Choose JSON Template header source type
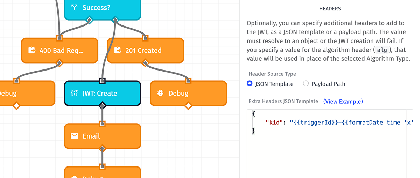420x178 pixels. (250, 84)
